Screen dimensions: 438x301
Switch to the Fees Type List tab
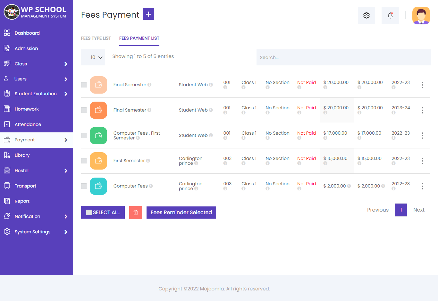(x=96, y=38)
